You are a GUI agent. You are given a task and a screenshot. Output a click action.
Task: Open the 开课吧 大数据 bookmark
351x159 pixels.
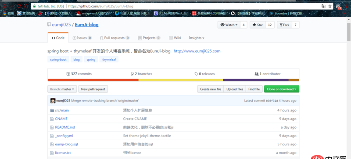pyautogui.click(x=54, y=14)
